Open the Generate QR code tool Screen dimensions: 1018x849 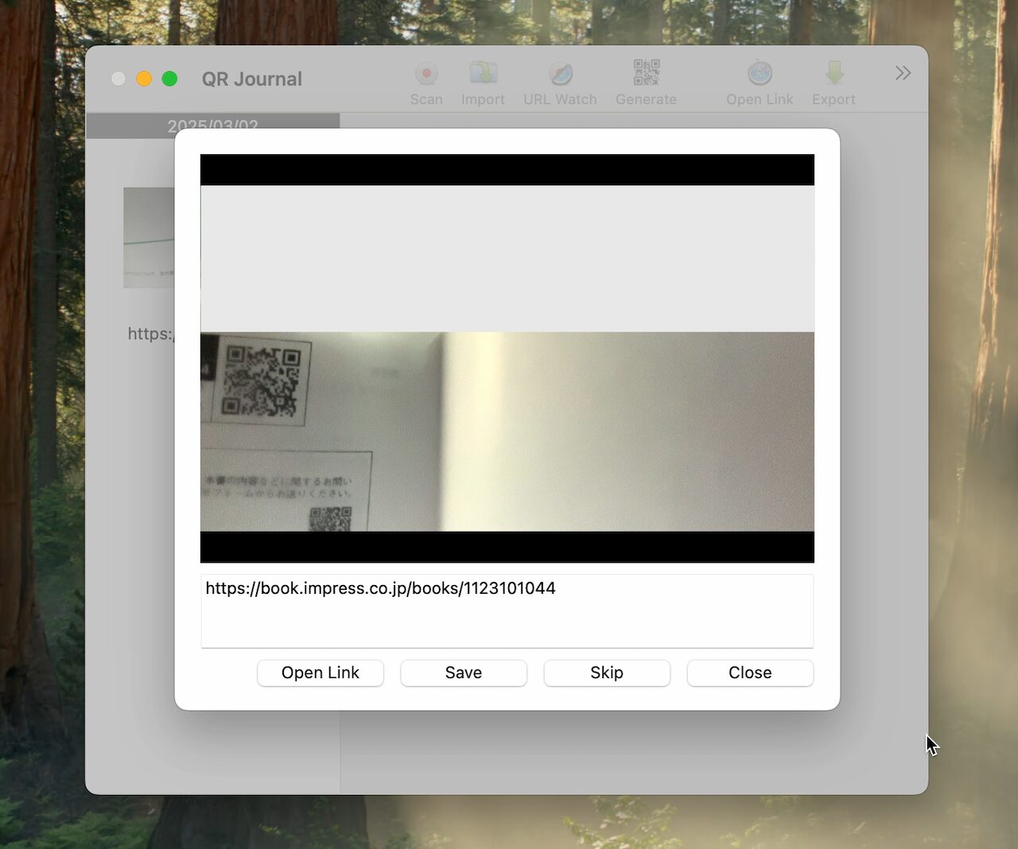click(x=646, y=83)
